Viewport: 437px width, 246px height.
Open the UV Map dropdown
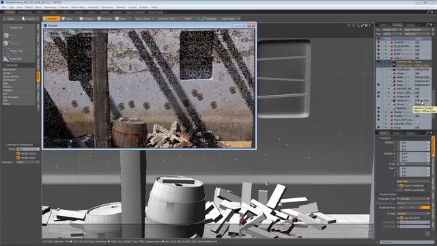(x=414, y=214)
